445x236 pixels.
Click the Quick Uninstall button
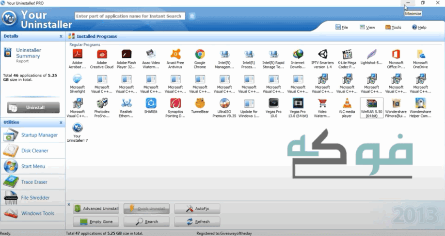click(146, 208)
